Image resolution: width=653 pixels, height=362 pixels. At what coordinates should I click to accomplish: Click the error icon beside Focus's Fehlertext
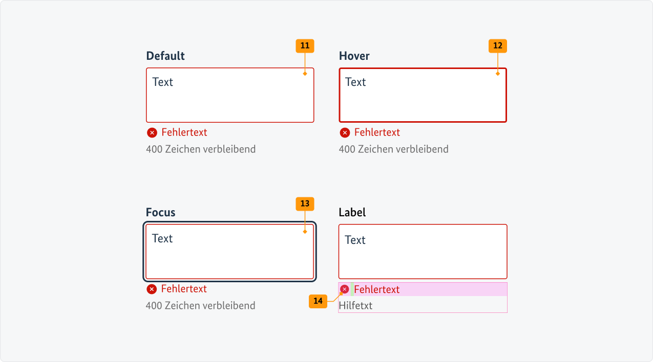[152, 289]
